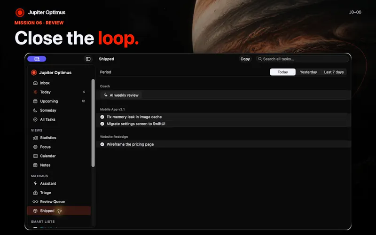Click the Calendar sidebar label

tap(48, 156)
